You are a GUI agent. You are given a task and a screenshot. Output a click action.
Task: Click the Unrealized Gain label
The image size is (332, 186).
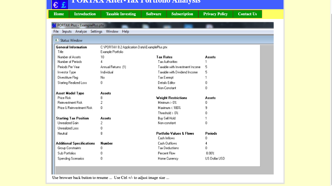[x=68, y=123]
